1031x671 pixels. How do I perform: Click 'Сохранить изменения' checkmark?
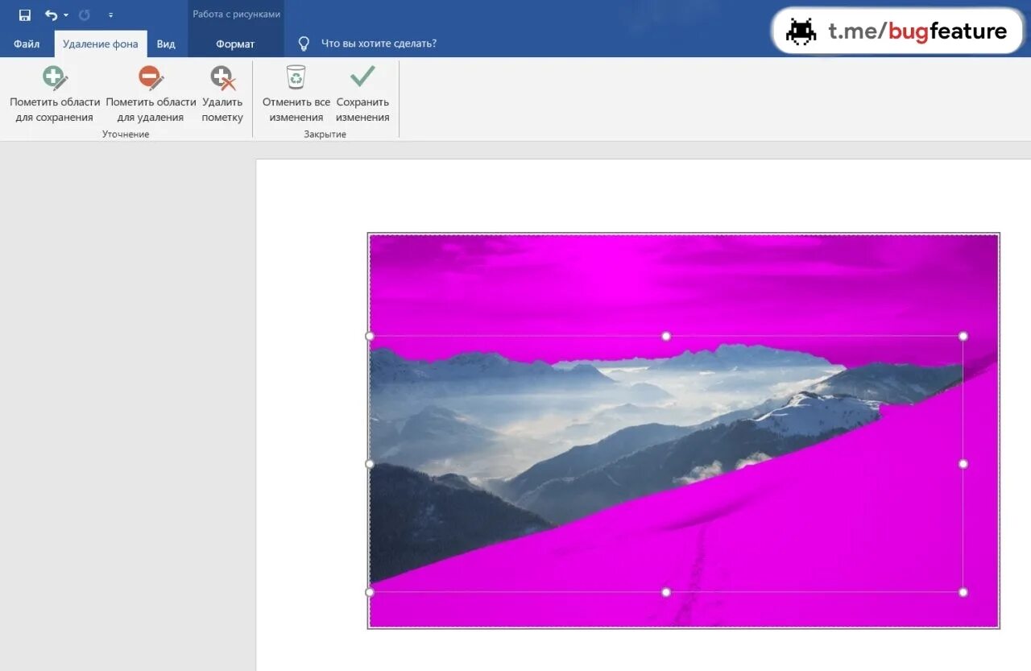pos(362,94)
